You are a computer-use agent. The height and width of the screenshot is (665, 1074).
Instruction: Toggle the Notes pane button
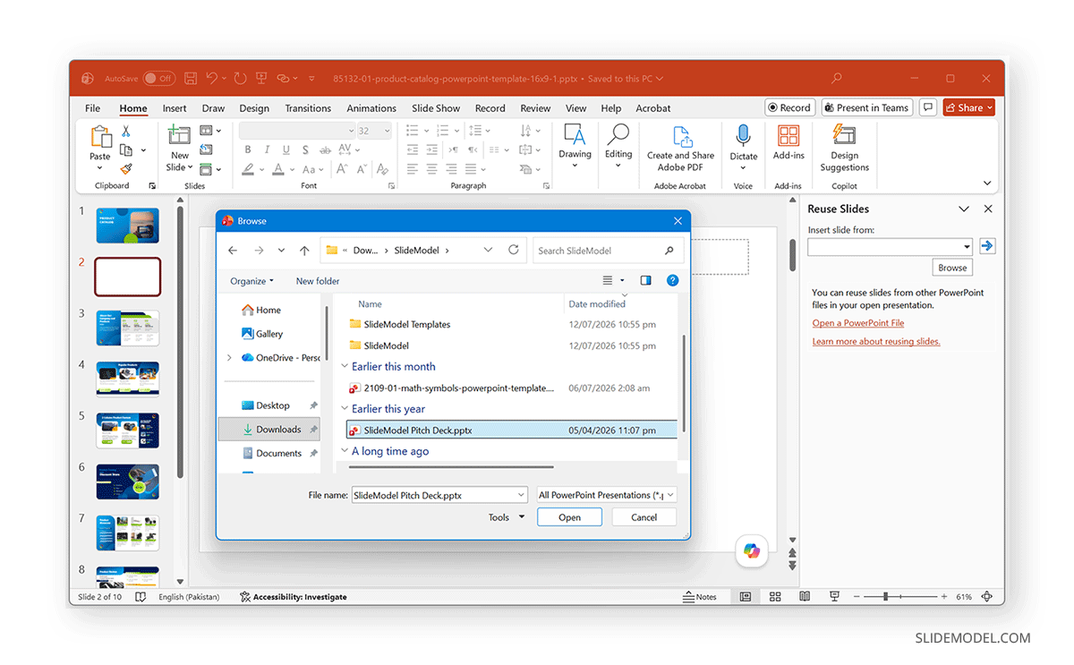click(x=700, y=597)
